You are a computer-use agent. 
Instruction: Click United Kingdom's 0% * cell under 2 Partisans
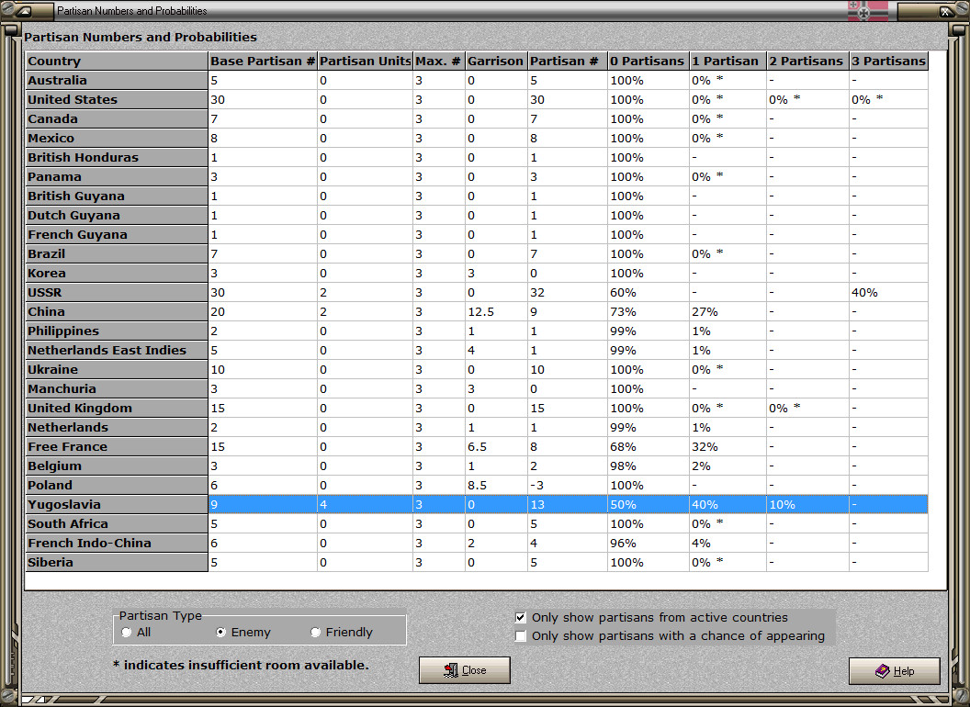pos(807,409)
